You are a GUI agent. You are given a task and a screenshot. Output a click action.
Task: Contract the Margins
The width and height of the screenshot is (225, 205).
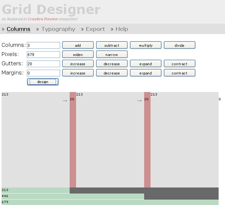180,73
